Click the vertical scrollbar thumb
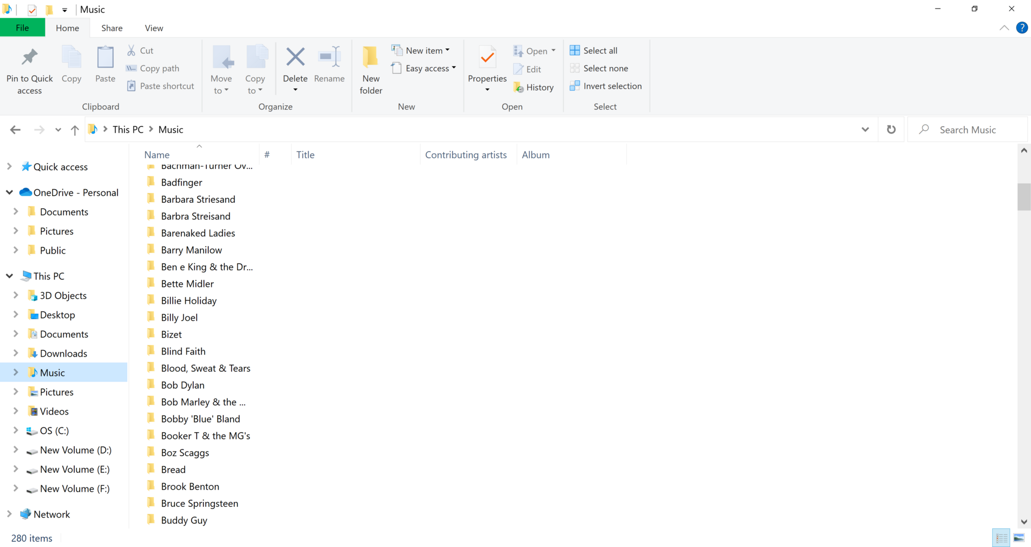 [x=1024, y=197]
